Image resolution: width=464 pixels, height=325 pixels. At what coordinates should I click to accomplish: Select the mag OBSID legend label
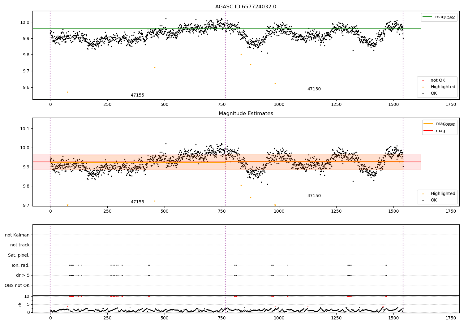(x=445, y=124)
